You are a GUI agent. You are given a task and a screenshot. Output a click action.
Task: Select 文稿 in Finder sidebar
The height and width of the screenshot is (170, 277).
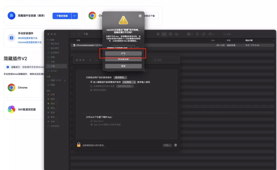53,62
